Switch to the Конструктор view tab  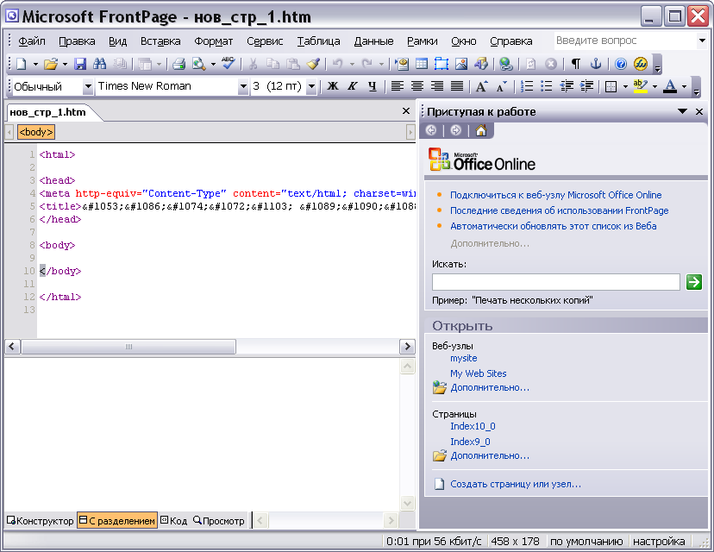tap(41, 520)
